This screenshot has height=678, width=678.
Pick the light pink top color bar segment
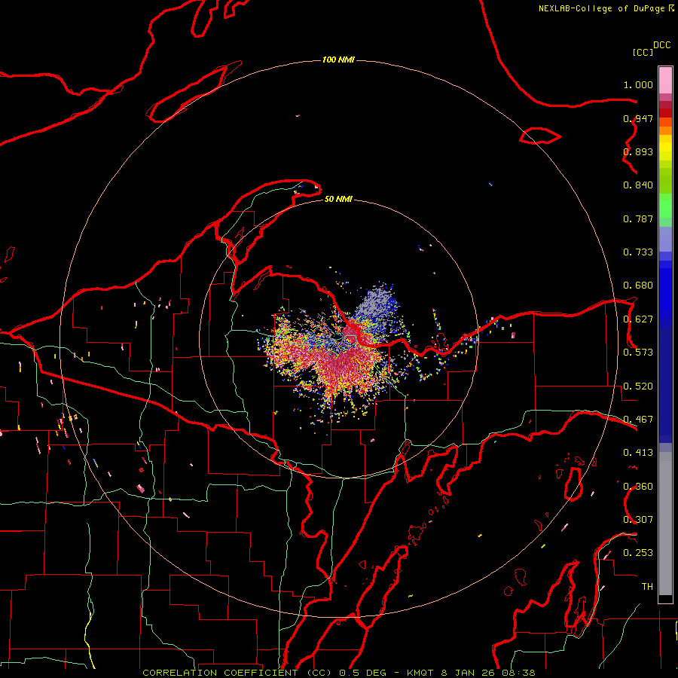pos(665,80)
